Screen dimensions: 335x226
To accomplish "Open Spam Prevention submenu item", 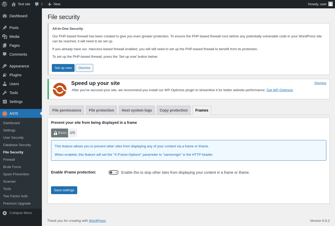I will pyautogui.click(x=21, y=174).
